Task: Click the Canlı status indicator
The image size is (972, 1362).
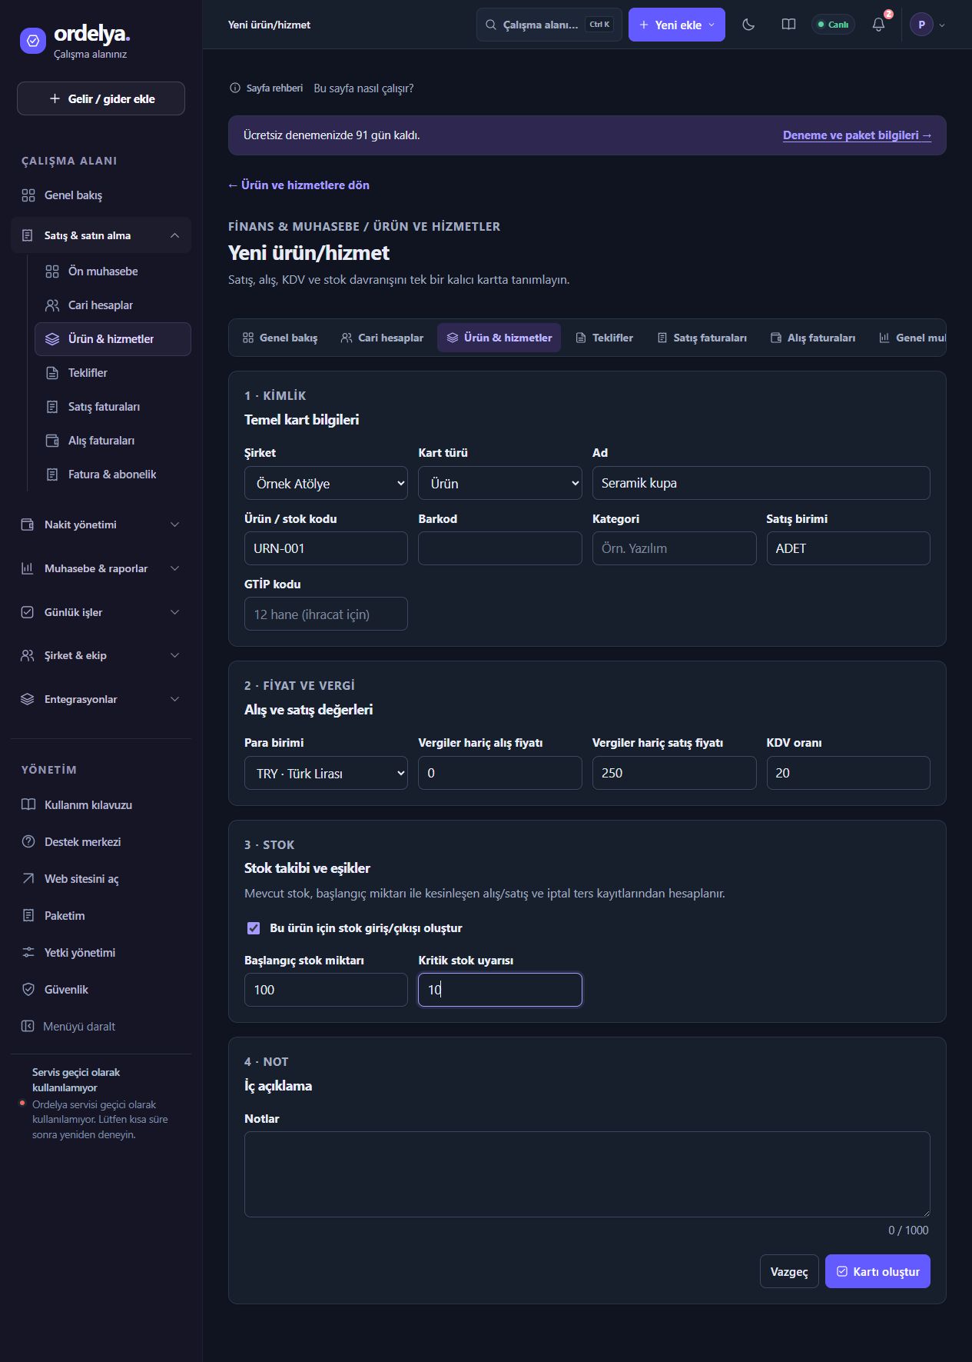Action: point(833,25)
